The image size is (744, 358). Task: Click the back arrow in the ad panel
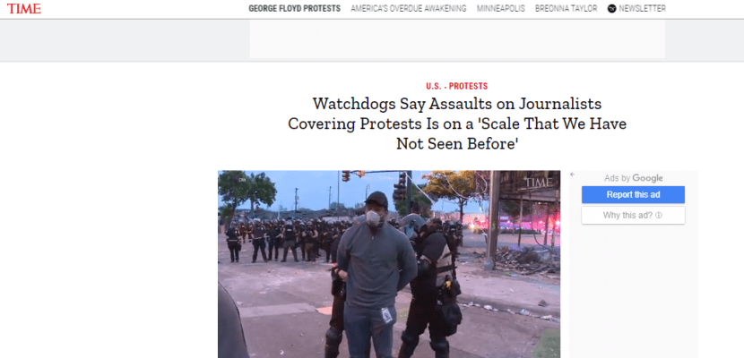tap(572, 175)
